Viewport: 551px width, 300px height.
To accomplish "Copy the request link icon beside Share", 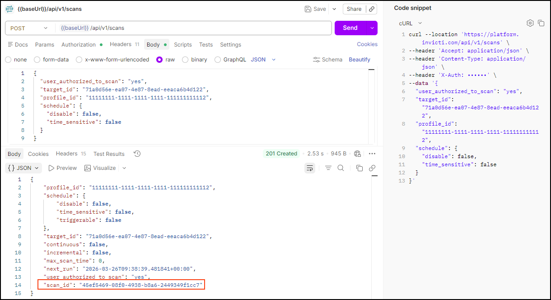I will coord(372,9).
